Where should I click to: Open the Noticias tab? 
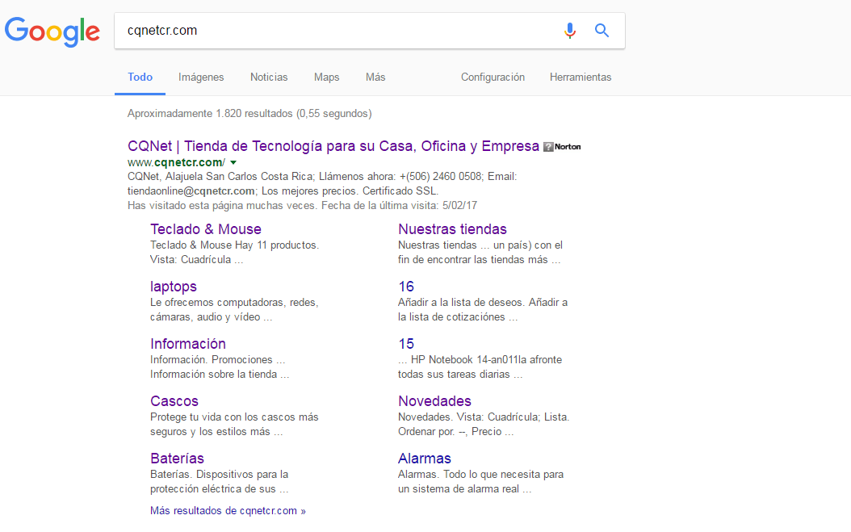pyautogui.click(x=269, y=77)
